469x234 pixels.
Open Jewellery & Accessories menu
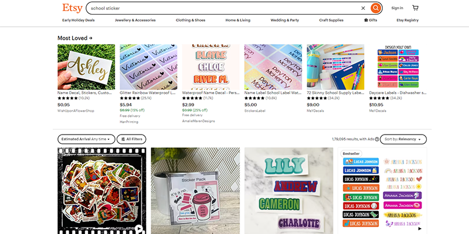[135, 20]
